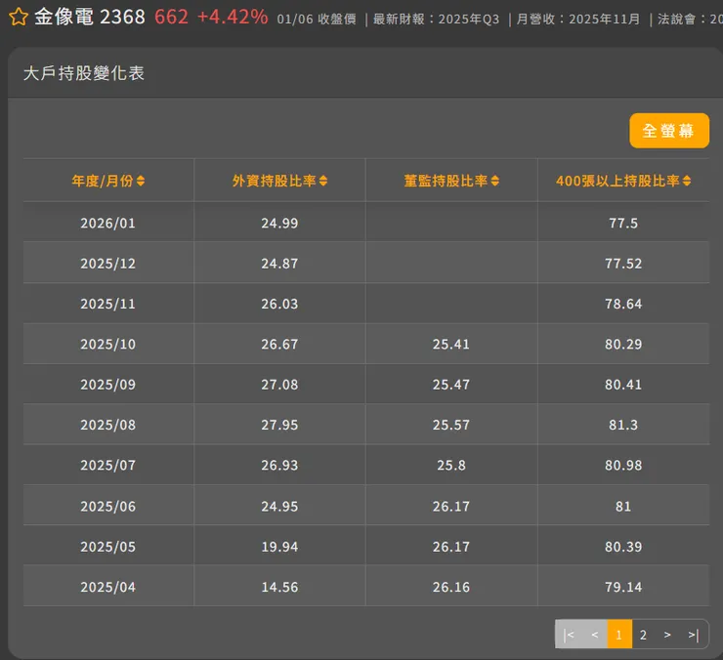723x660 pixels.
Task: Click foreign holding value 24.99
Action: coord(279,223)
